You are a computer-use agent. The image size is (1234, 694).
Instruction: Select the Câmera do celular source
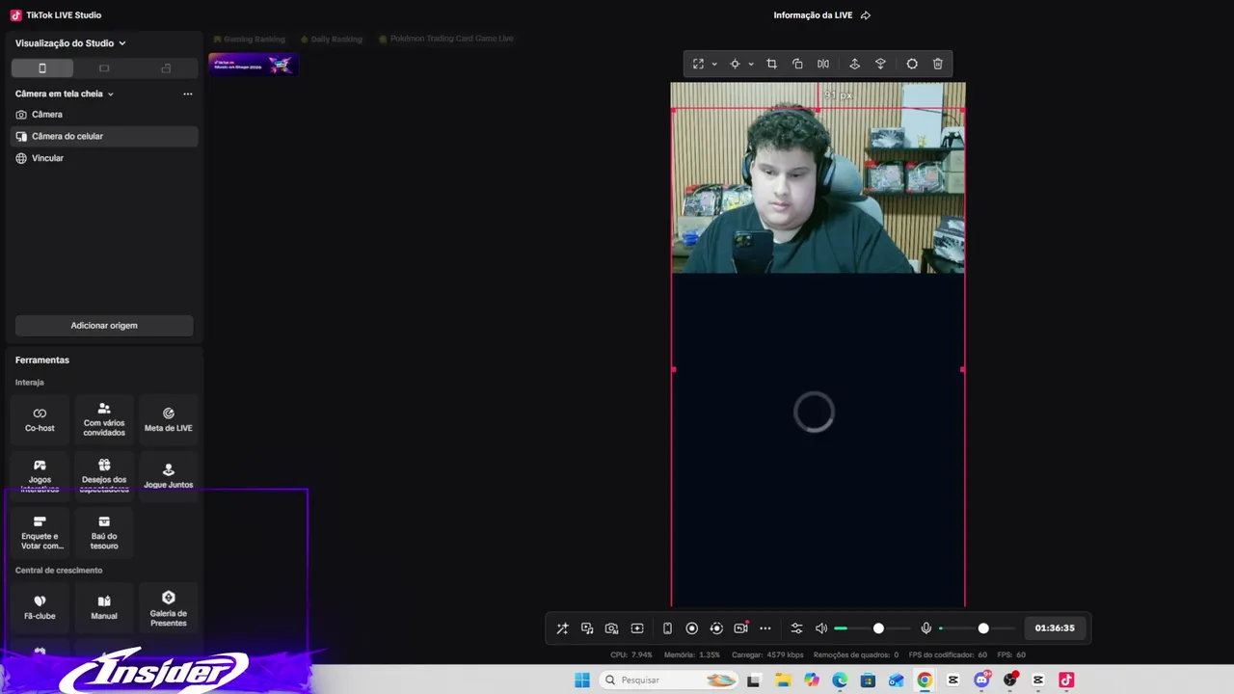pos(104,137)
